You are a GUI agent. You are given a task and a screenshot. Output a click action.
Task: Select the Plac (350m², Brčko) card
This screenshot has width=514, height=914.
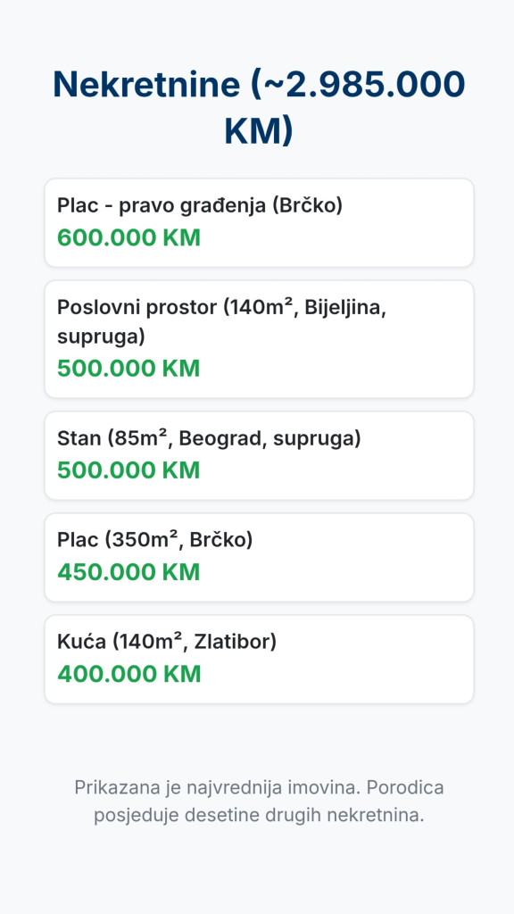click(259, 557)
